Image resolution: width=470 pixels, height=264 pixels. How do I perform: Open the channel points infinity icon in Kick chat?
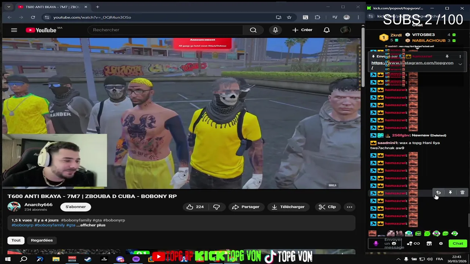point(417,243)
